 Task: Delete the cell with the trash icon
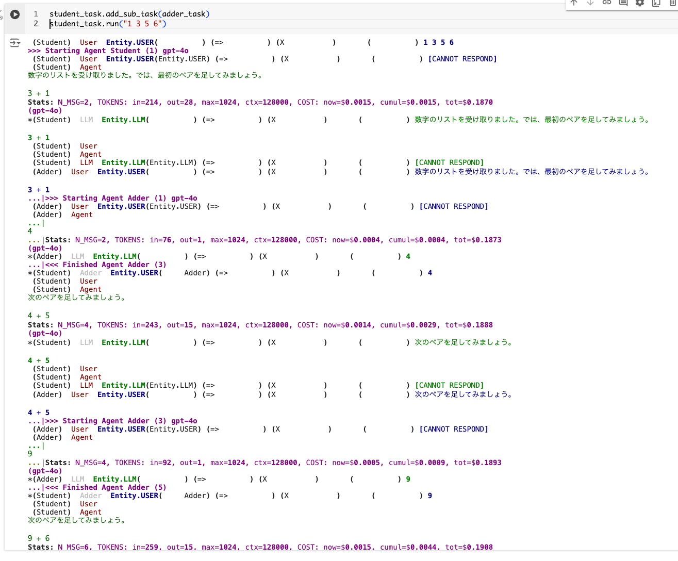673,3
